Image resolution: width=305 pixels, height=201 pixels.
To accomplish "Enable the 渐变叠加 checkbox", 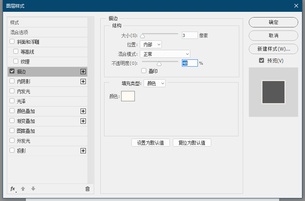I will click(12, 121).
